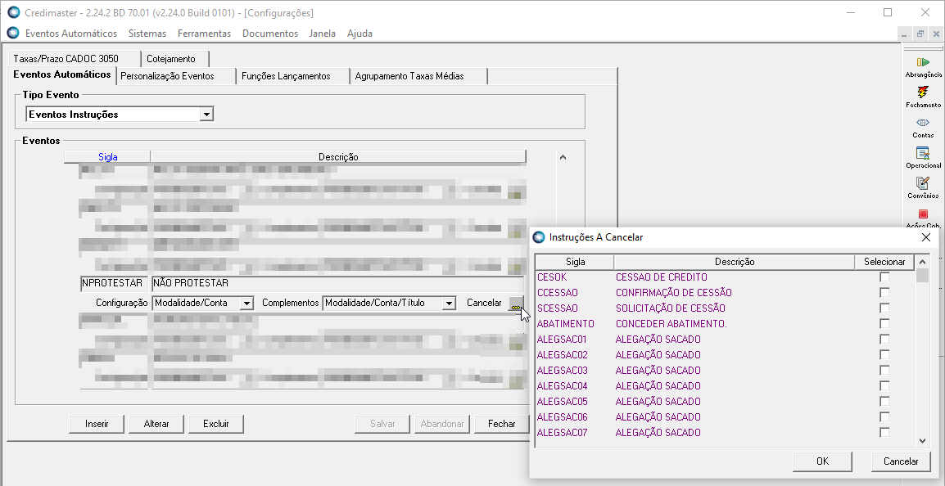Image resolution: width=945 pixels, height=486 pixels.
Task: Click the Fechar button
Action: coord(501,424)
